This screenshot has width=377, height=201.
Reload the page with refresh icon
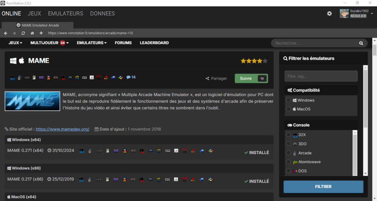coord(23,33)
